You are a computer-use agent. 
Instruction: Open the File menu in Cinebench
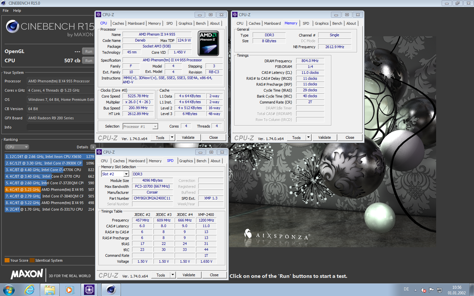point(6,11)
